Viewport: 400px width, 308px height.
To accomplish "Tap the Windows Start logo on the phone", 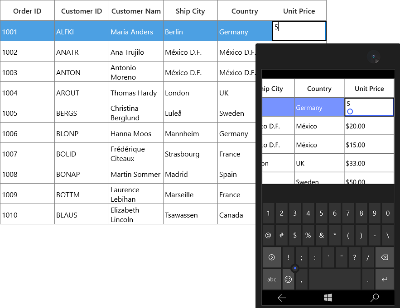I will 328,298.
